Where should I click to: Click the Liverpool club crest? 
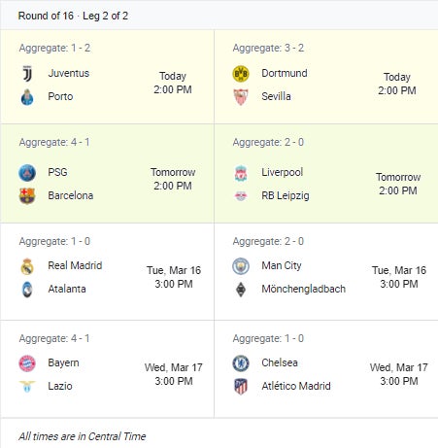[x=241, y=173]
